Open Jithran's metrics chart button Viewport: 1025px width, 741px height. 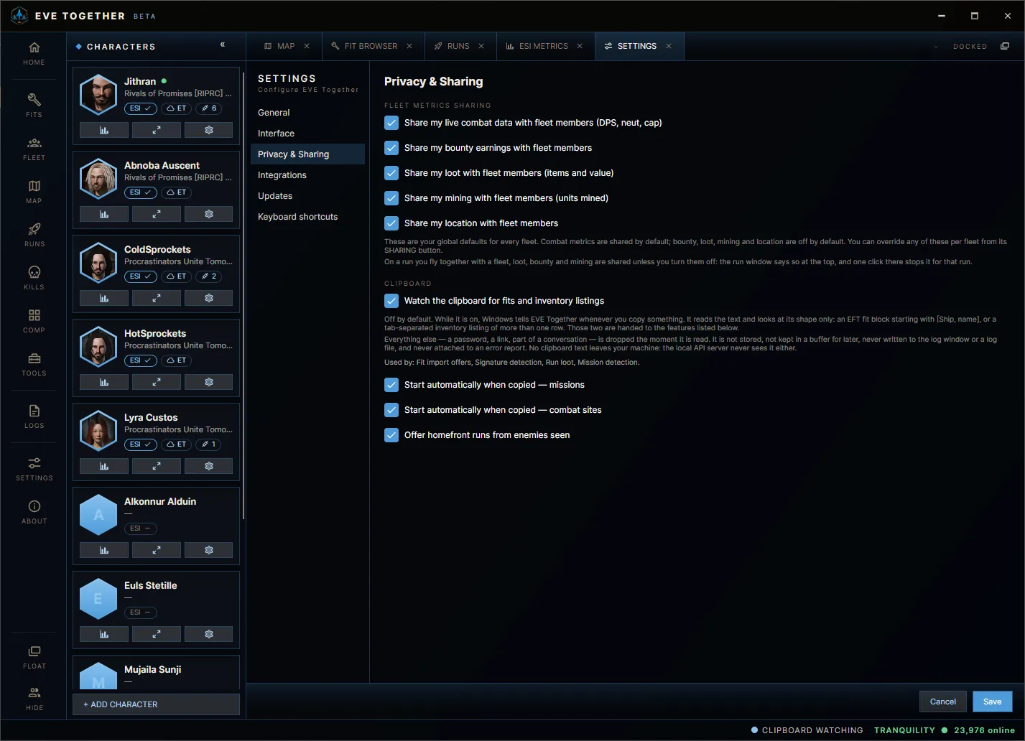[104, 130]
